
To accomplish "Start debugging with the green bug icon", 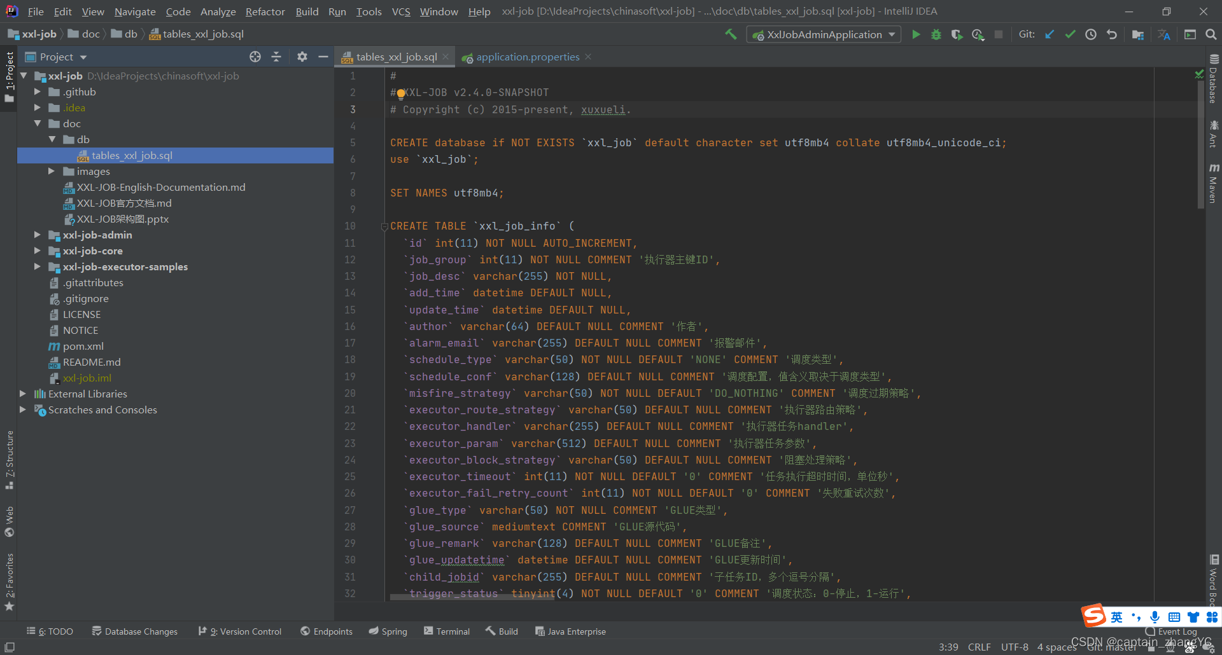I will point(936,34).
